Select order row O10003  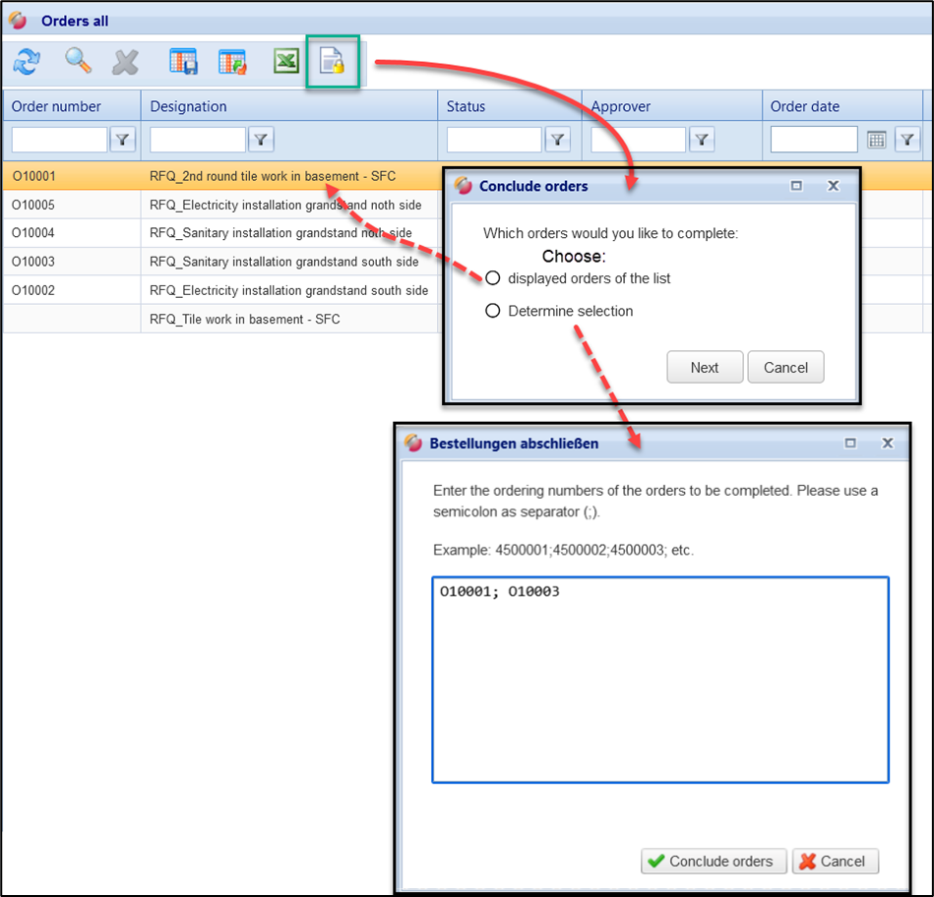coord(33,262)
